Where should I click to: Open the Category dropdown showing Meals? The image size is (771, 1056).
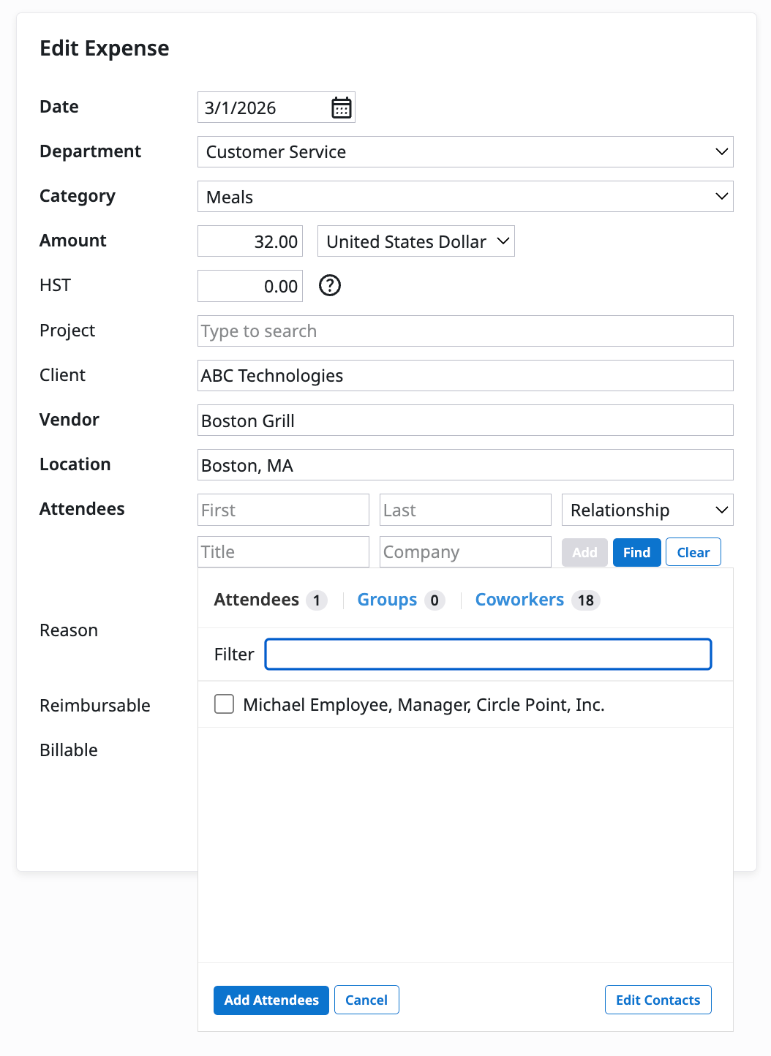(x=465, y=197)
